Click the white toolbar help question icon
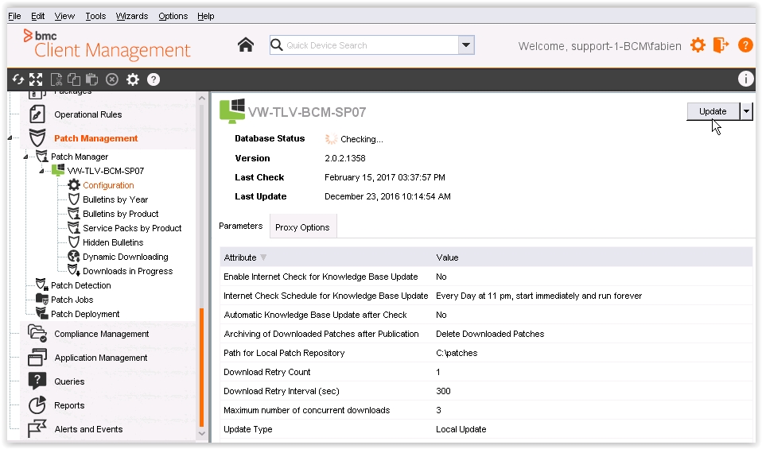Screen dimensions: 762x449 tap(154, 79)
